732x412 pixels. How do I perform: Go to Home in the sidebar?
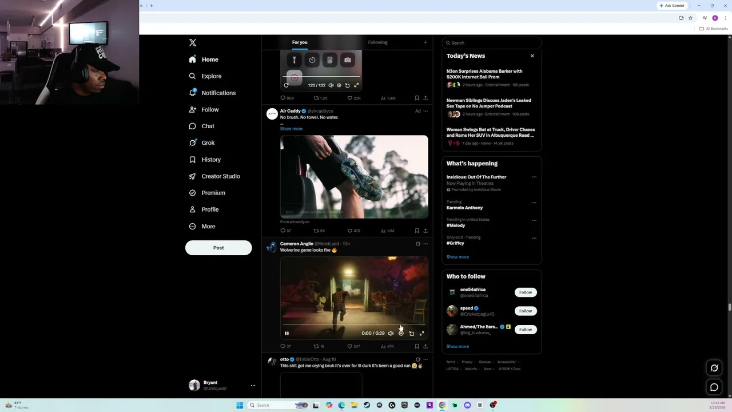pos(204,60)
